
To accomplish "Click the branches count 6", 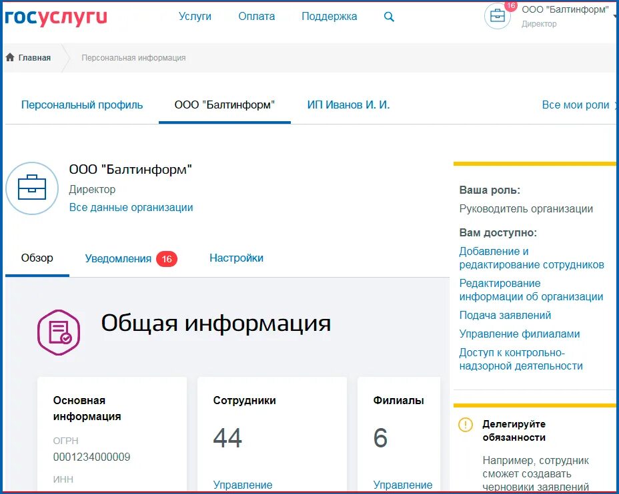I will 380,437.
